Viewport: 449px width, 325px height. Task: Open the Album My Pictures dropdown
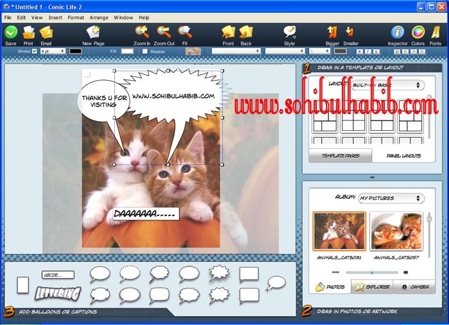click(x=391, y=198)
